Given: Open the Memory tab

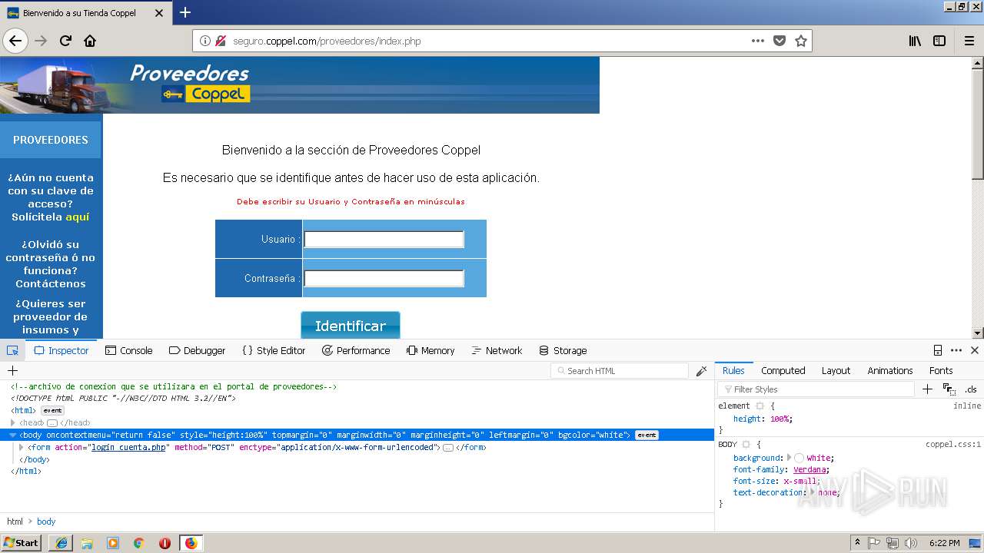Looking at the screenshot, I should tap(430, 350).
